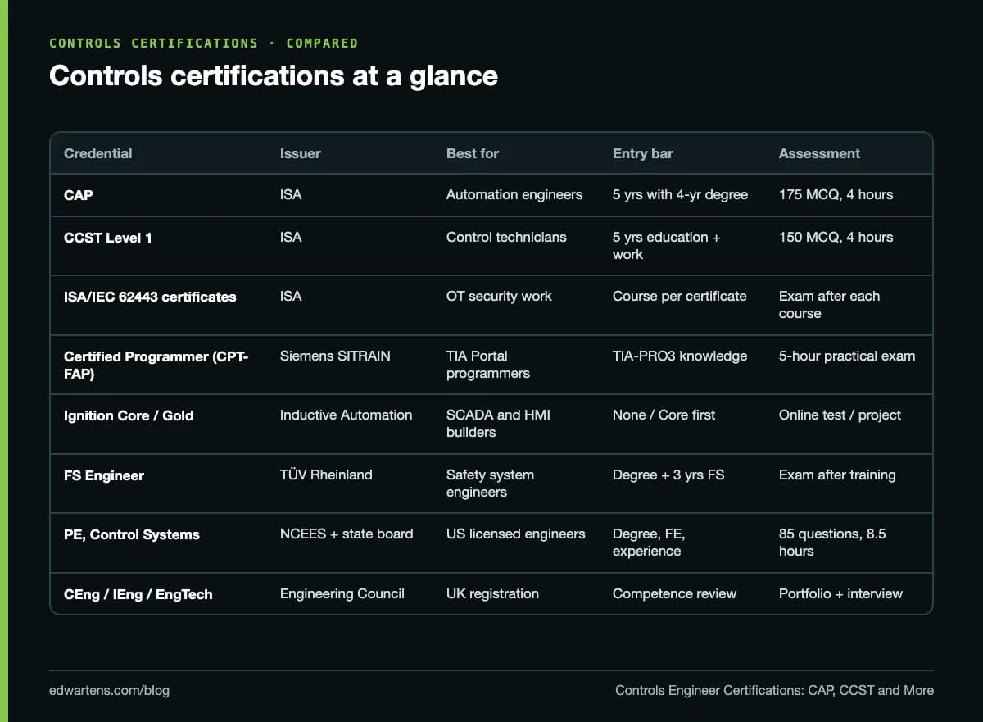Click the 'Portfolio + interview' cell
The width and height of the screenshot is (983, 722).
840,593
